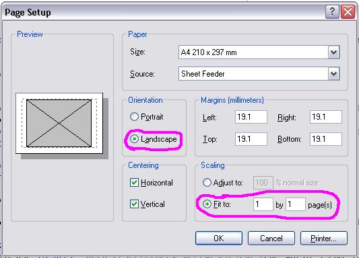Close the Page Setup dialog
The width and height of the screenshot is (359, 258).
point(348,12)
